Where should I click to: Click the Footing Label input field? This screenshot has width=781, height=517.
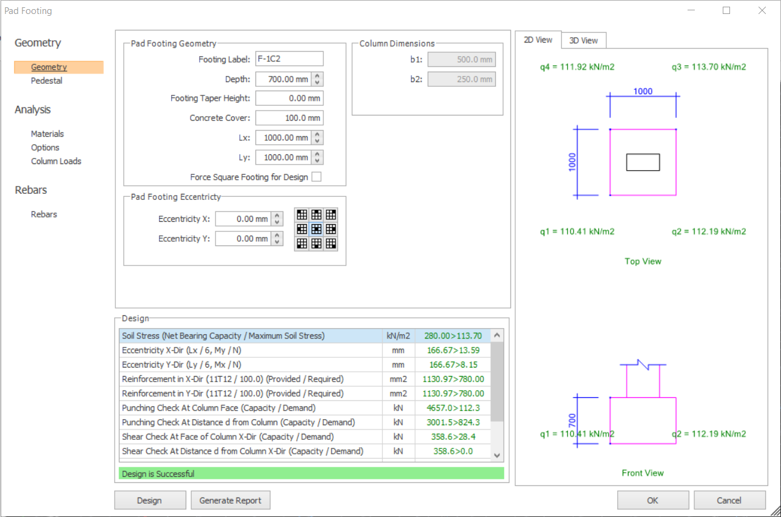tap(289, 59)
